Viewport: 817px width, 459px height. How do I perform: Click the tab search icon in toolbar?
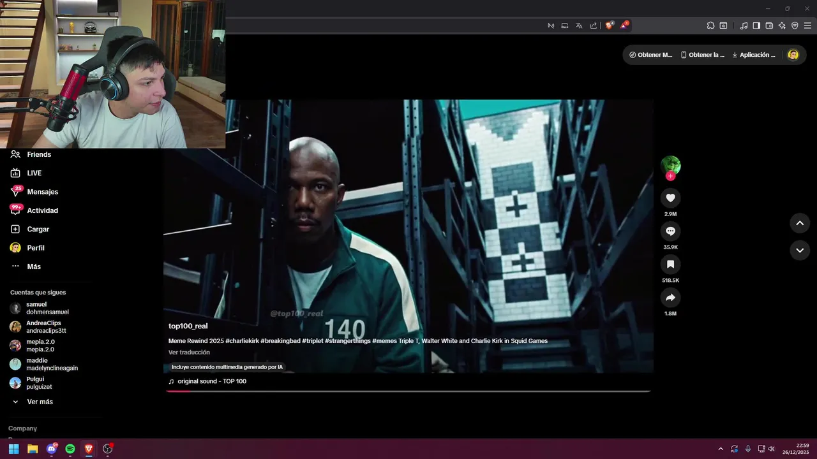tap(723, 25)
